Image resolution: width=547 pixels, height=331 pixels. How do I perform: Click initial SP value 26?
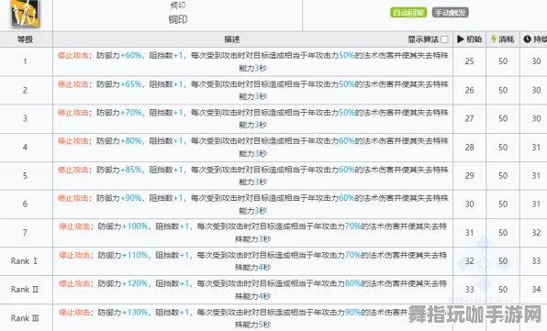(470, 90)
